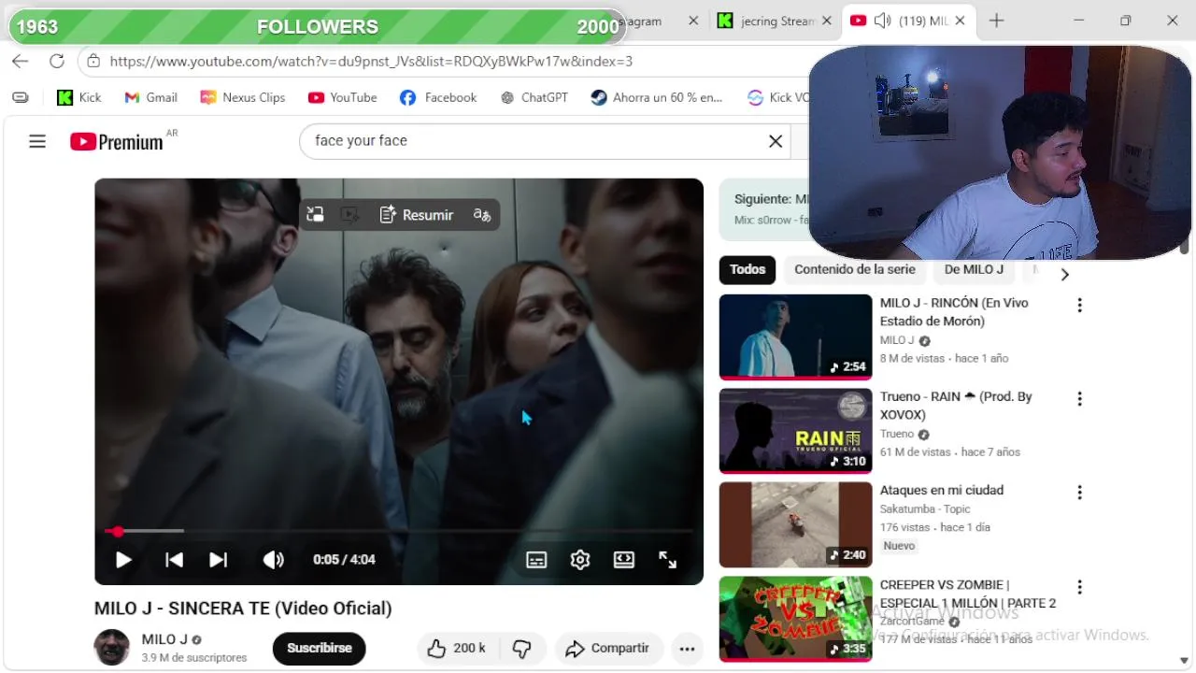This screenshot has height=673, width=1196.
Task: Clear the search box text
Action: (x=776, y=141)
